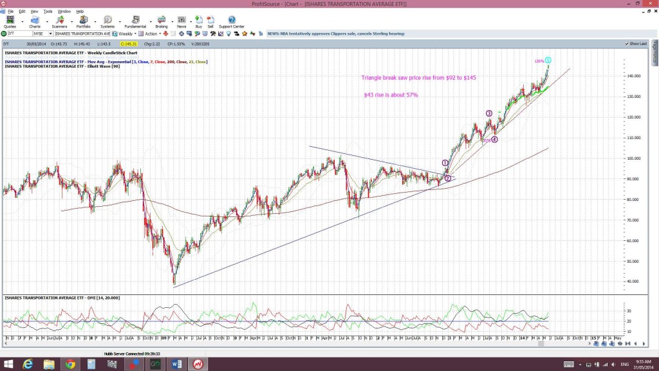The height and width of the screenshot is (371, 659).
Task: Open the Window menu
Action: point(64,12)
